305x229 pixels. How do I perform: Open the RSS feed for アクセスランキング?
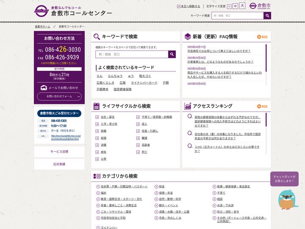262,106
